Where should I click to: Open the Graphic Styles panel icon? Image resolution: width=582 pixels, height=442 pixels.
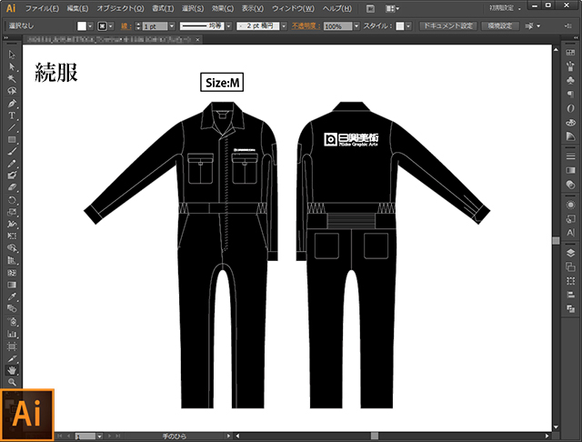point(570,219)
